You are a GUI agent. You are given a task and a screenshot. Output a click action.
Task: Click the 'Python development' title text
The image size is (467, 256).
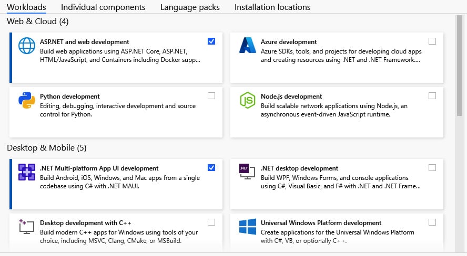pos(70,97)
